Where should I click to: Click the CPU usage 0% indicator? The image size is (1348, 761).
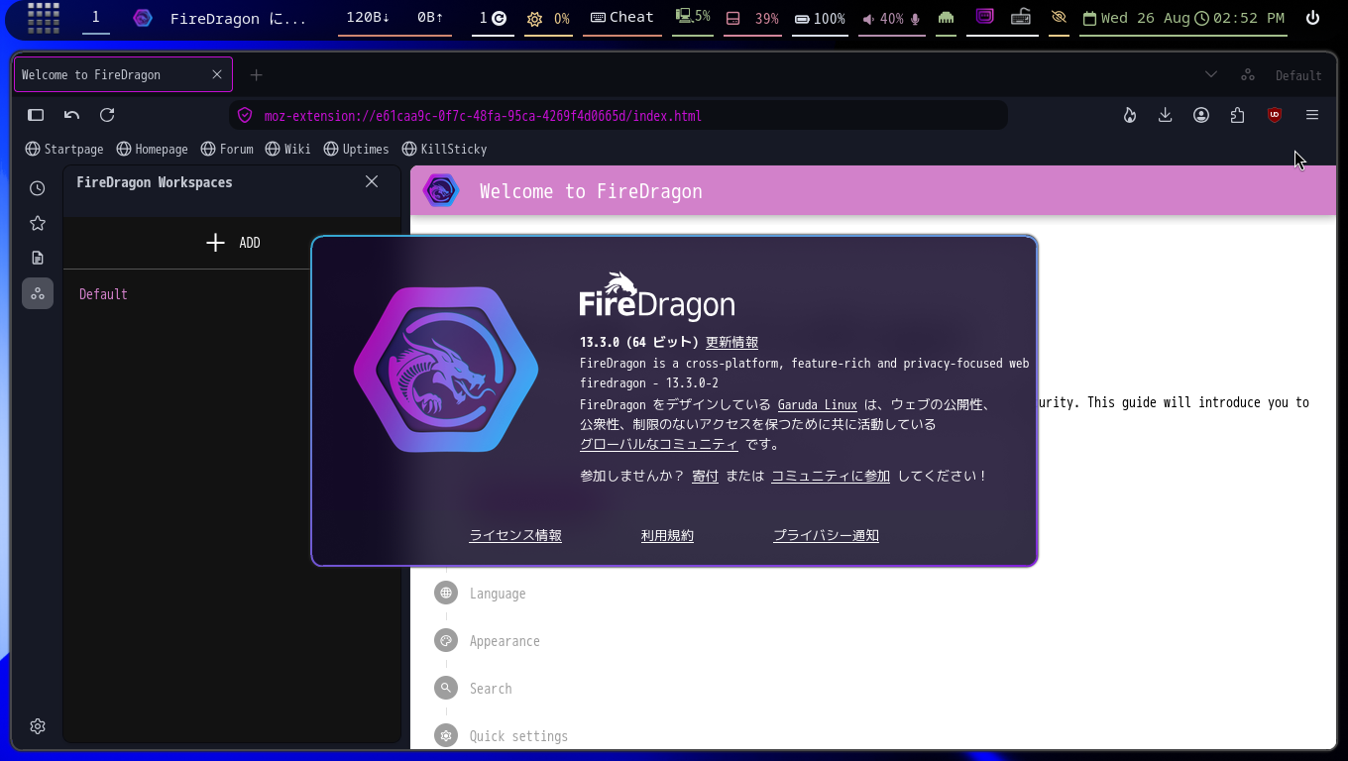click(x=548, y=18)
